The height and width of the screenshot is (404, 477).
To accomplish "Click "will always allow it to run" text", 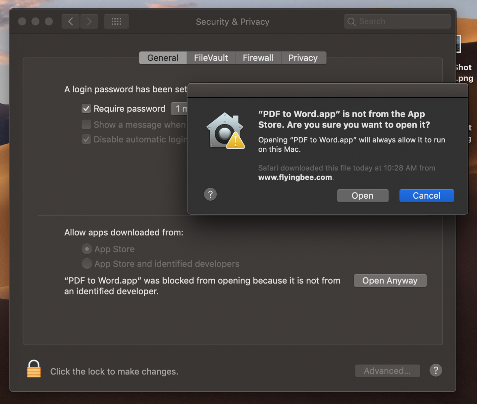I will pyautogui.click(x=402, y=140).
